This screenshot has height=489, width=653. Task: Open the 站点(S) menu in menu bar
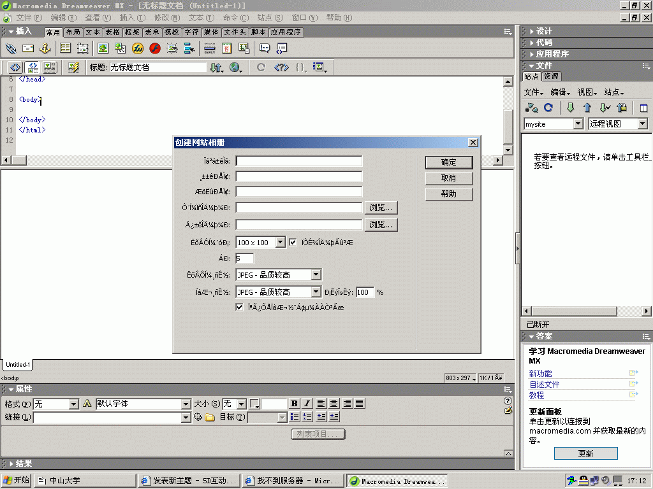[x=270, y=18]
